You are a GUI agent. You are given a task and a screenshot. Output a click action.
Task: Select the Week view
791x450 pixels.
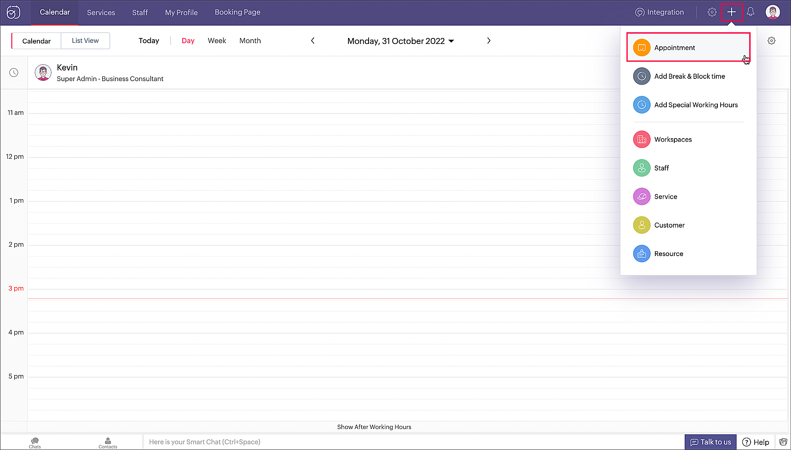tap(217, 41)
